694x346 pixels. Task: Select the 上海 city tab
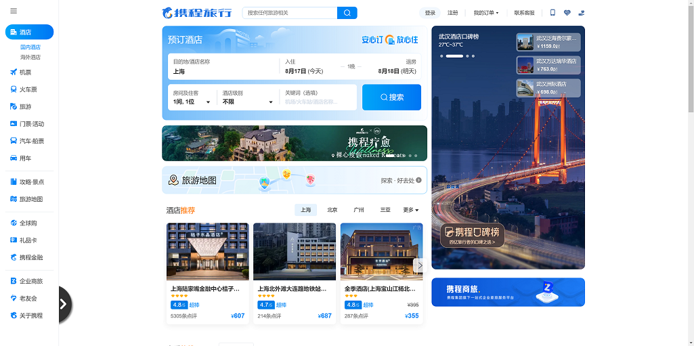pos(306,210)
